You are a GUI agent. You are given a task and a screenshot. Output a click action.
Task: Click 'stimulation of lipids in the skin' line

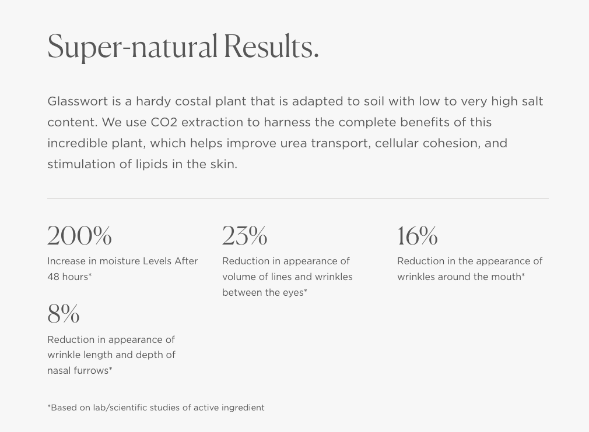tap(142, 164)
